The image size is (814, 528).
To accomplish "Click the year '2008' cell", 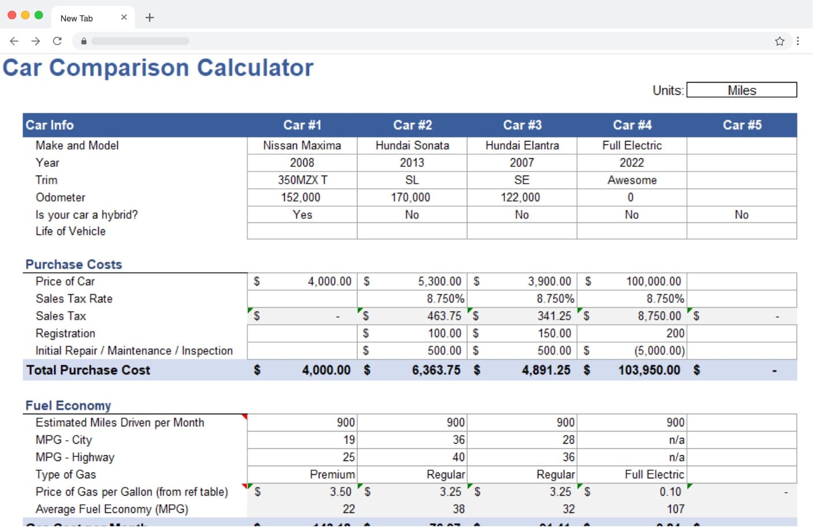I will click(x=302, y=163).
